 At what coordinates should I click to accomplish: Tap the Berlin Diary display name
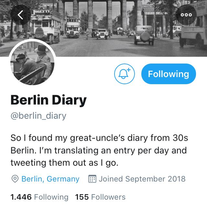click(x=49, y=100)
